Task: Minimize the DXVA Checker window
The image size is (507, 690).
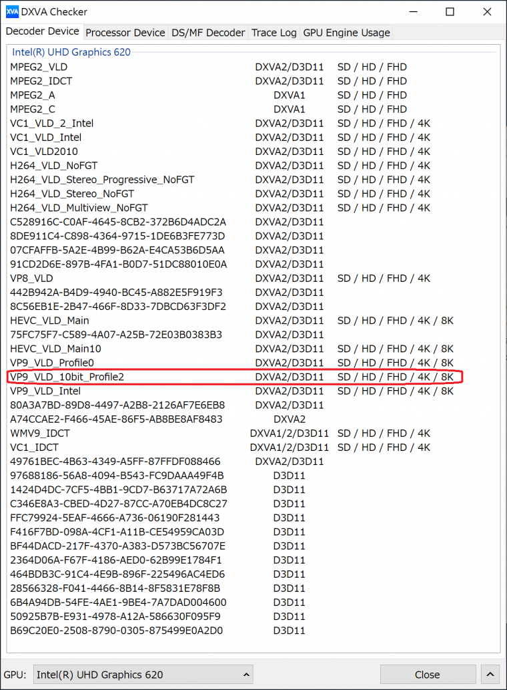Action: pos(414,11)
